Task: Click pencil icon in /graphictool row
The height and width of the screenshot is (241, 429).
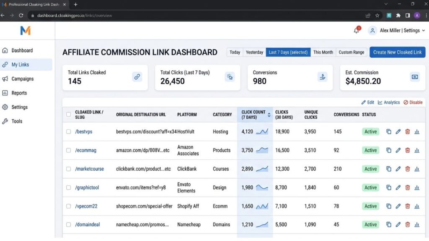Action: point(398,187)
